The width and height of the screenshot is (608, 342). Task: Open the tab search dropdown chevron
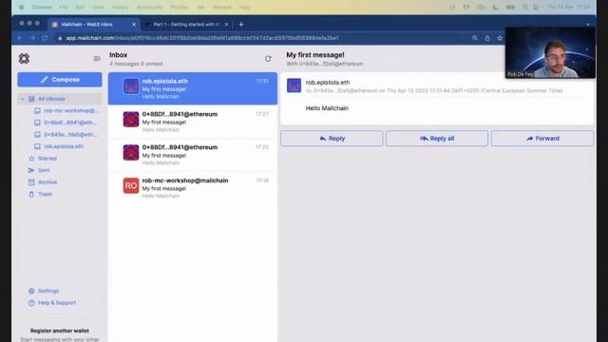point(588,25)
